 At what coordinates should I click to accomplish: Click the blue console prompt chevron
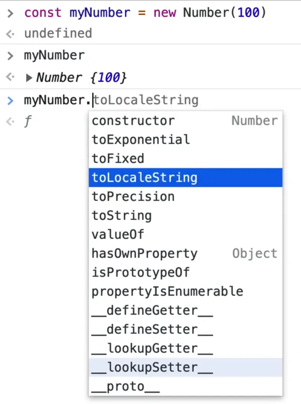[10, 101]
